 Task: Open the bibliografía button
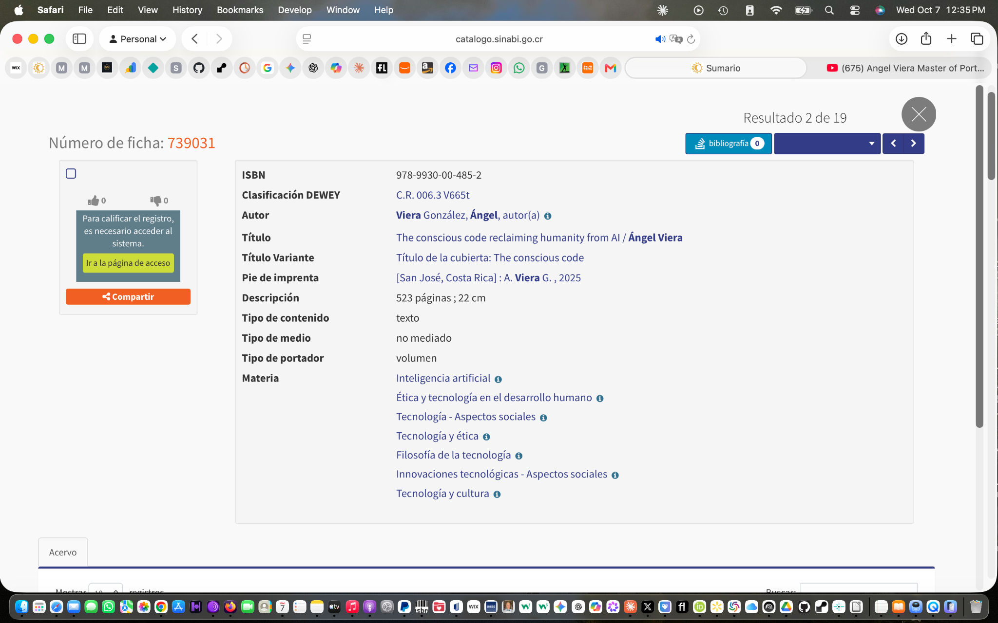point(729,143)
